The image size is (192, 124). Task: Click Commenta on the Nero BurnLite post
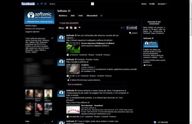(x=89, y=117)
